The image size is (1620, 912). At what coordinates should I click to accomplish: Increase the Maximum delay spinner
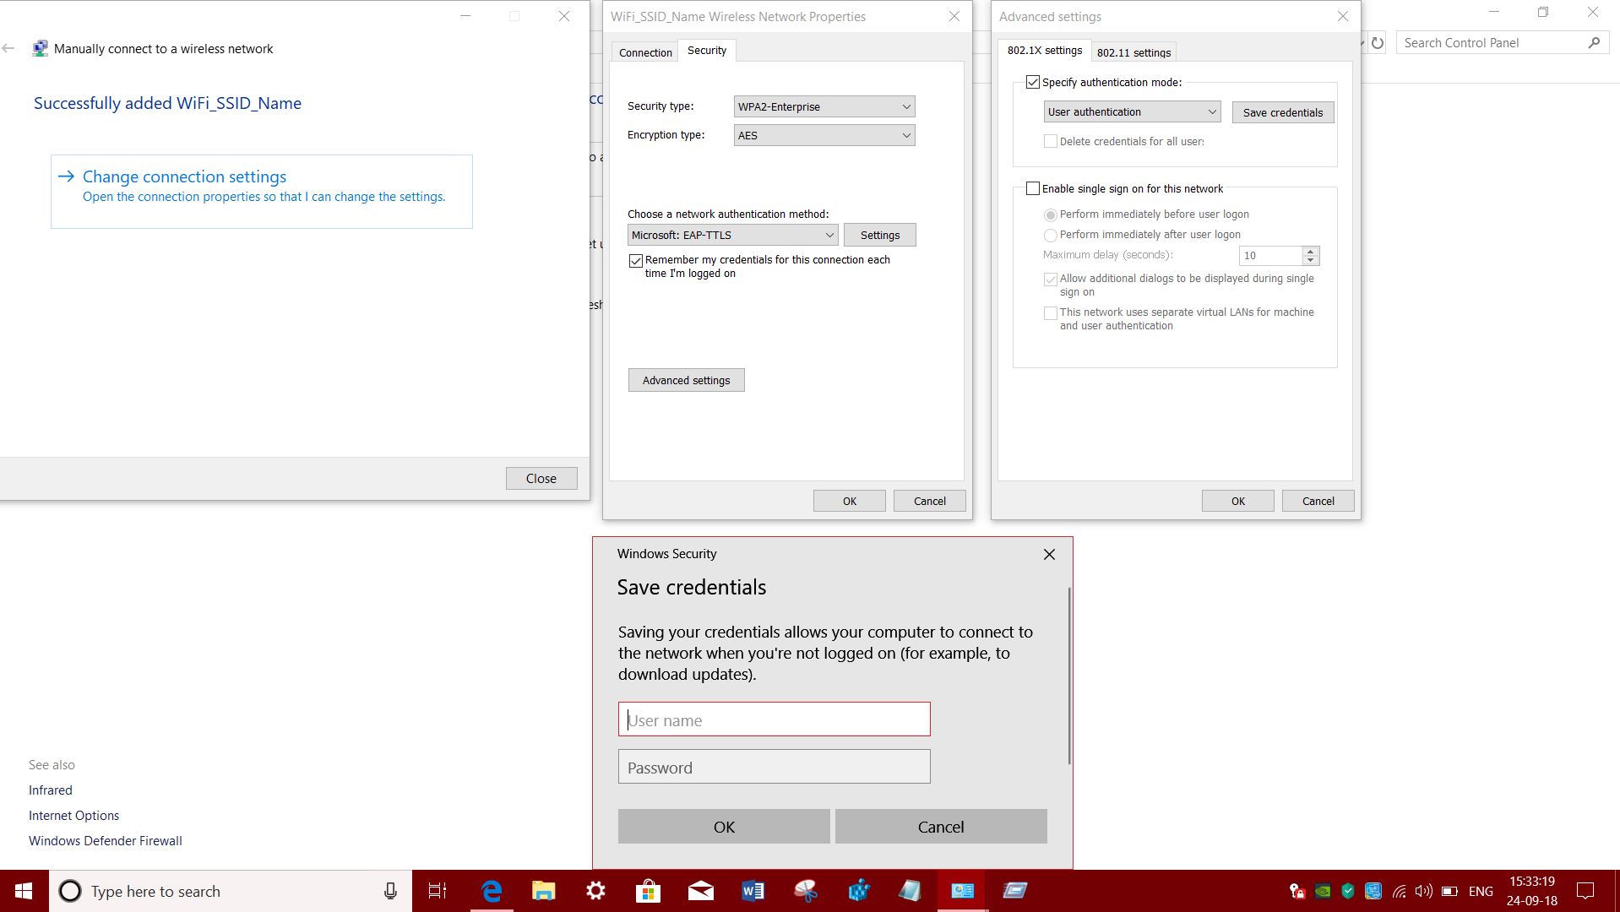[1310, 251]
